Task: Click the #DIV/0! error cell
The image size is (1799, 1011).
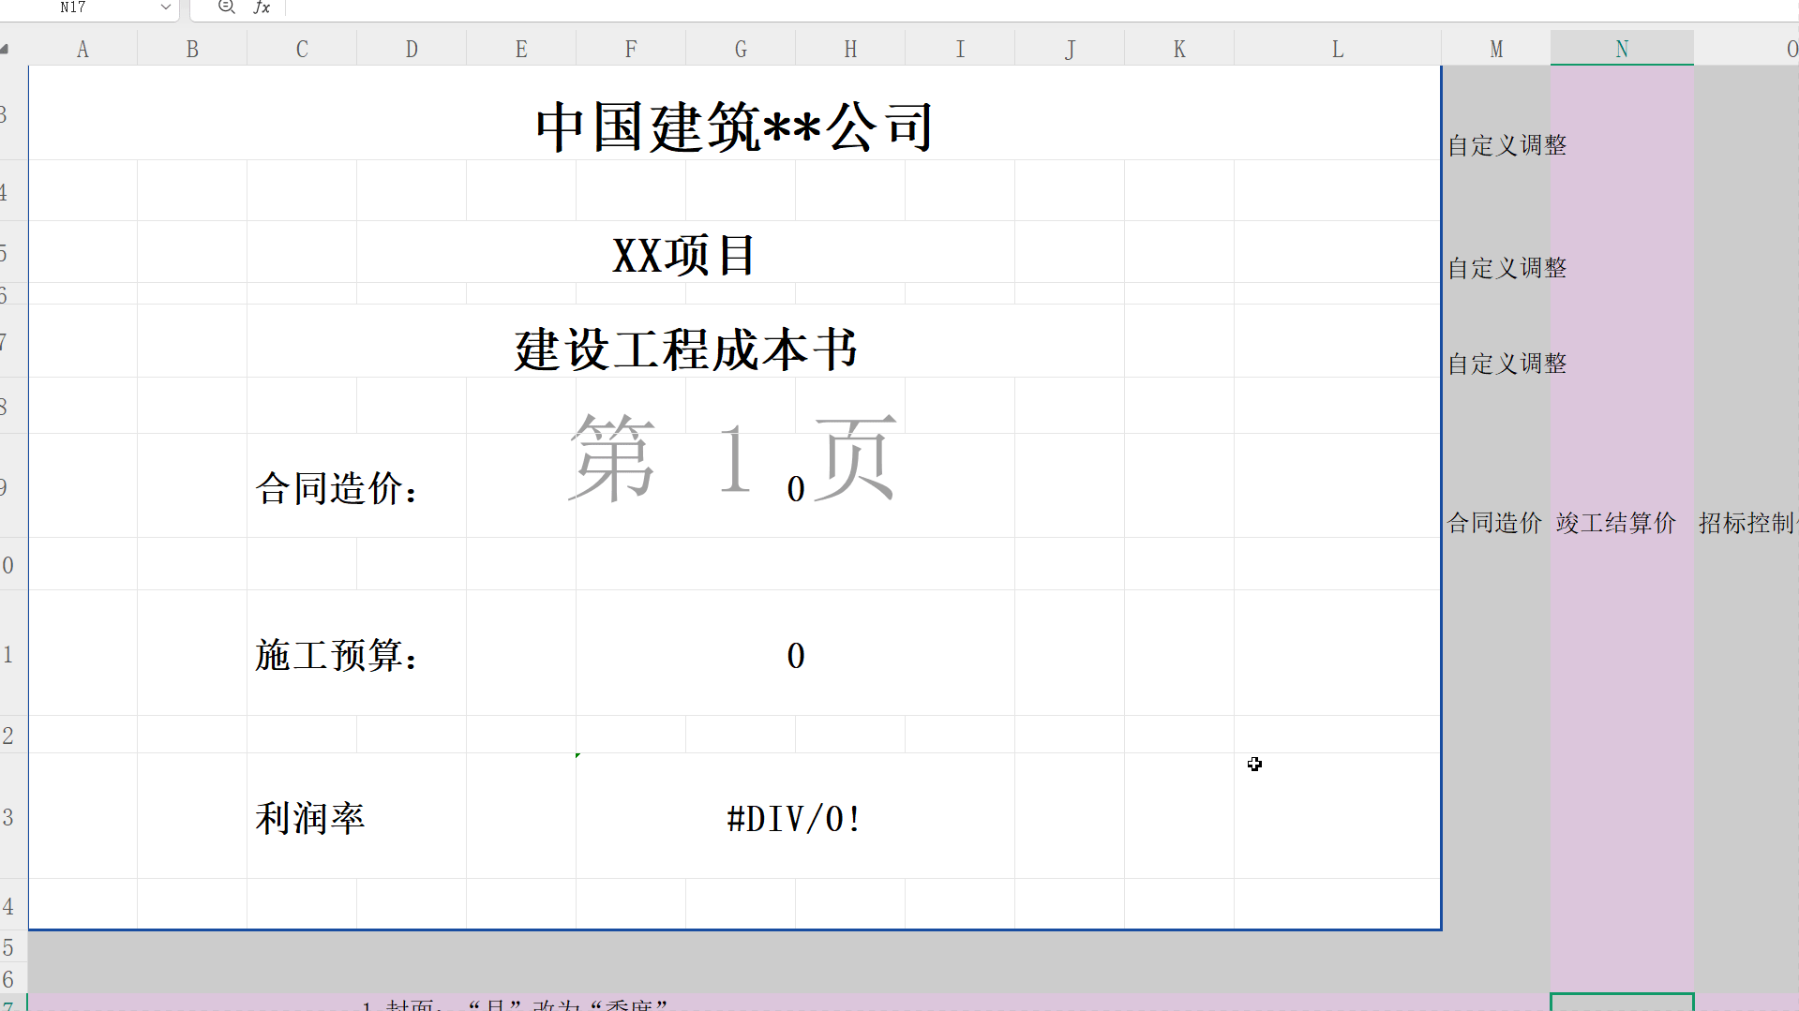Action: coord(795,818)
